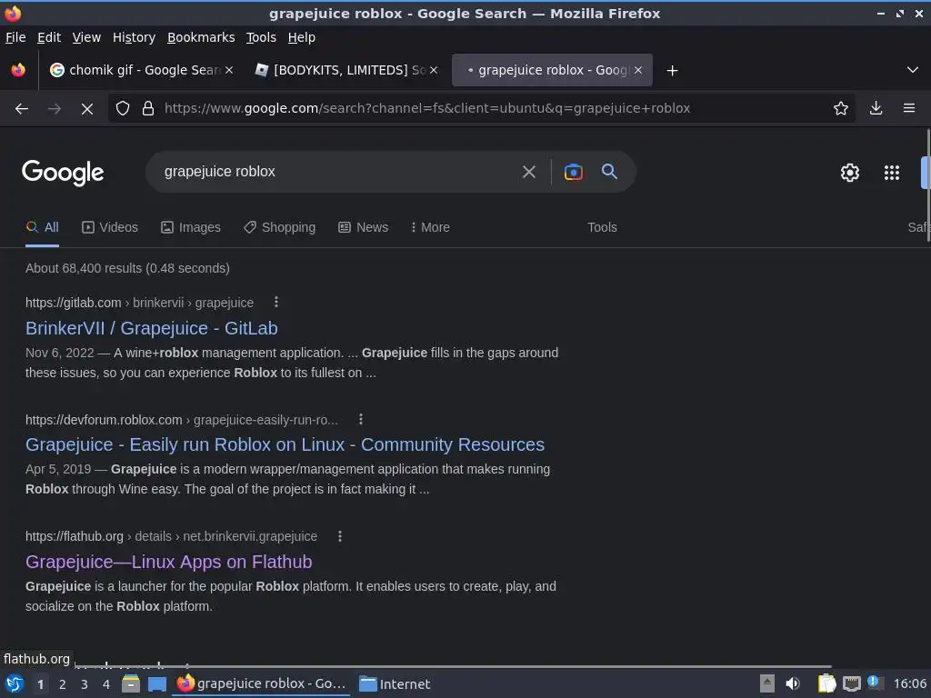Open the tracking protection shield

coord(123,108)
